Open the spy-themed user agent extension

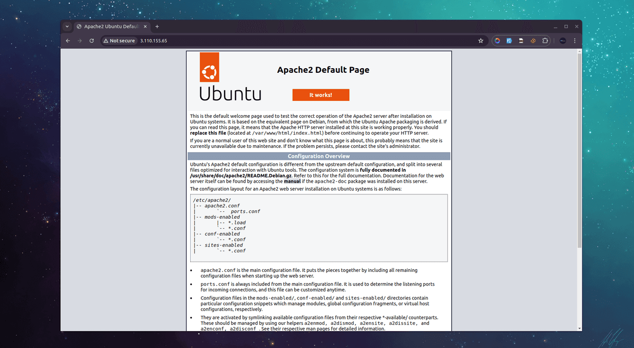point(520,41)
